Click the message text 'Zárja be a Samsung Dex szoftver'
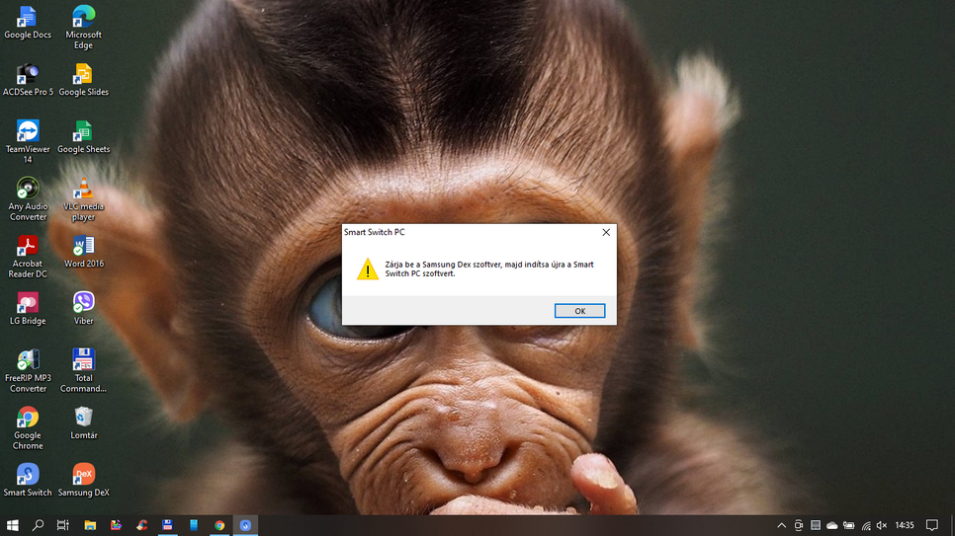 (x=443, y=265)
